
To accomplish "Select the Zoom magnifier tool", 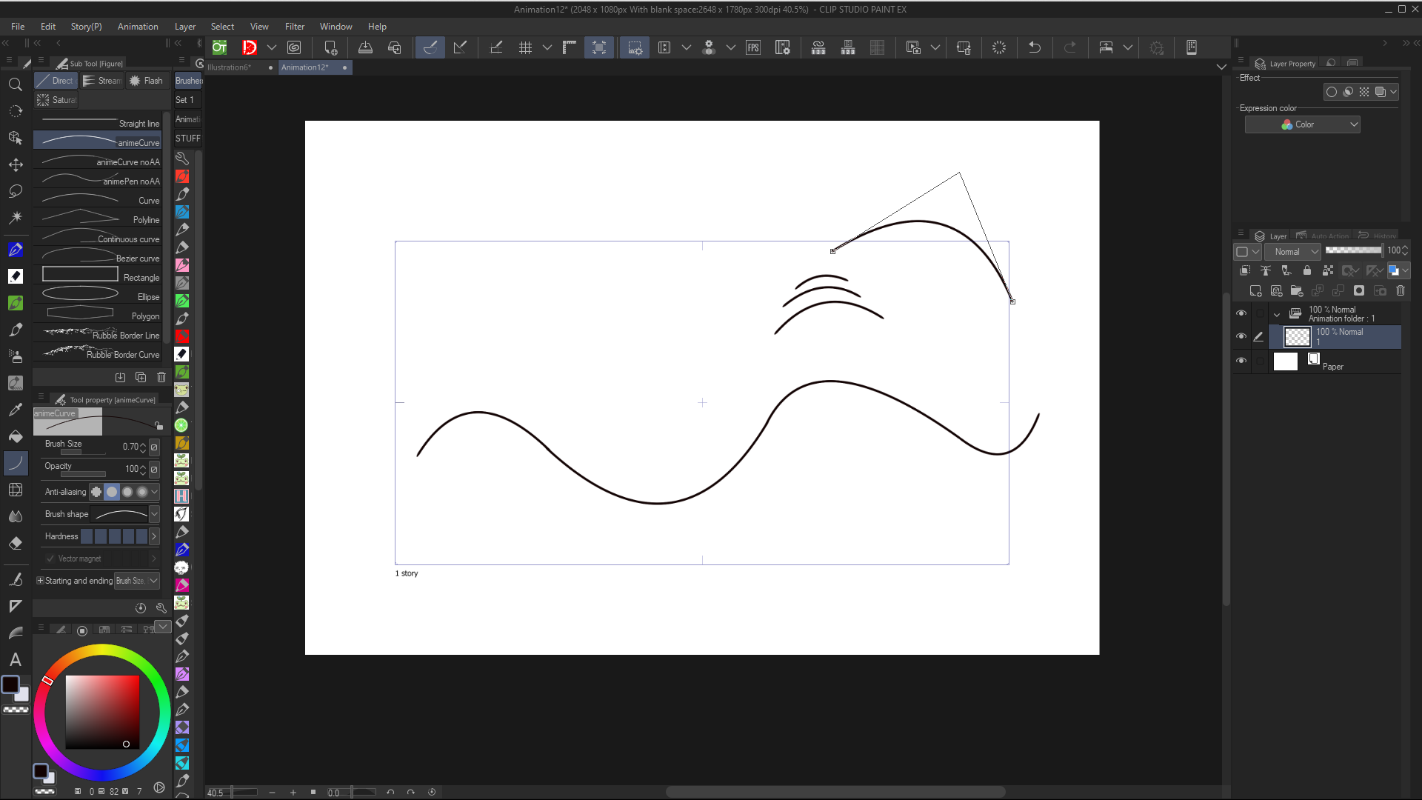I will click(x=15, y=84).
